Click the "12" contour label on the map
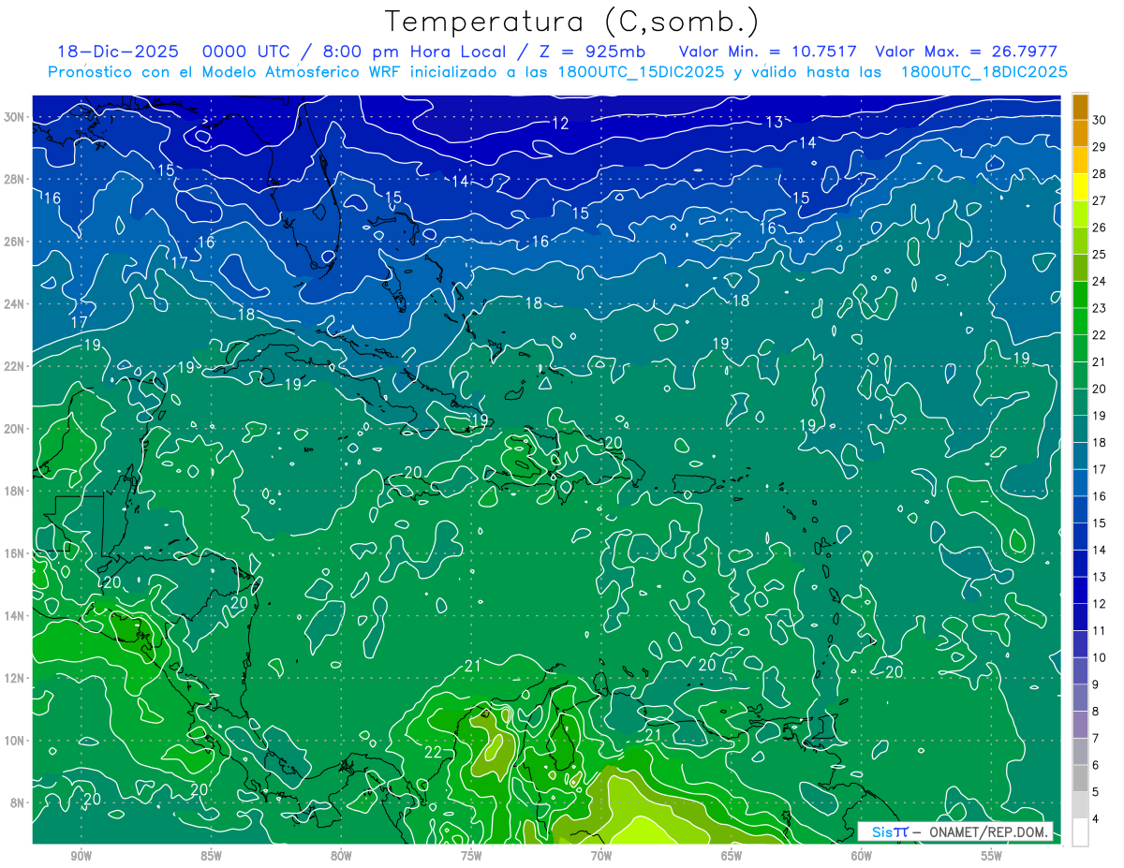 point(560,124)
